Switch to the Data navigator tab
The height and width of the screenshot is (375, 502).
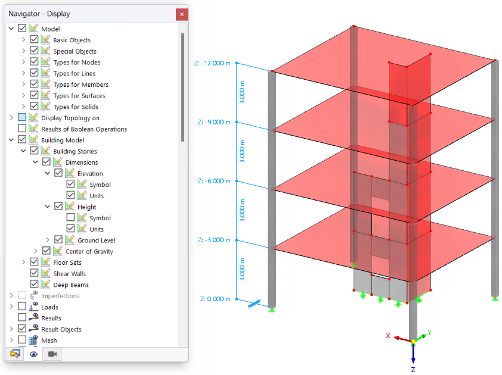point(15,354)
